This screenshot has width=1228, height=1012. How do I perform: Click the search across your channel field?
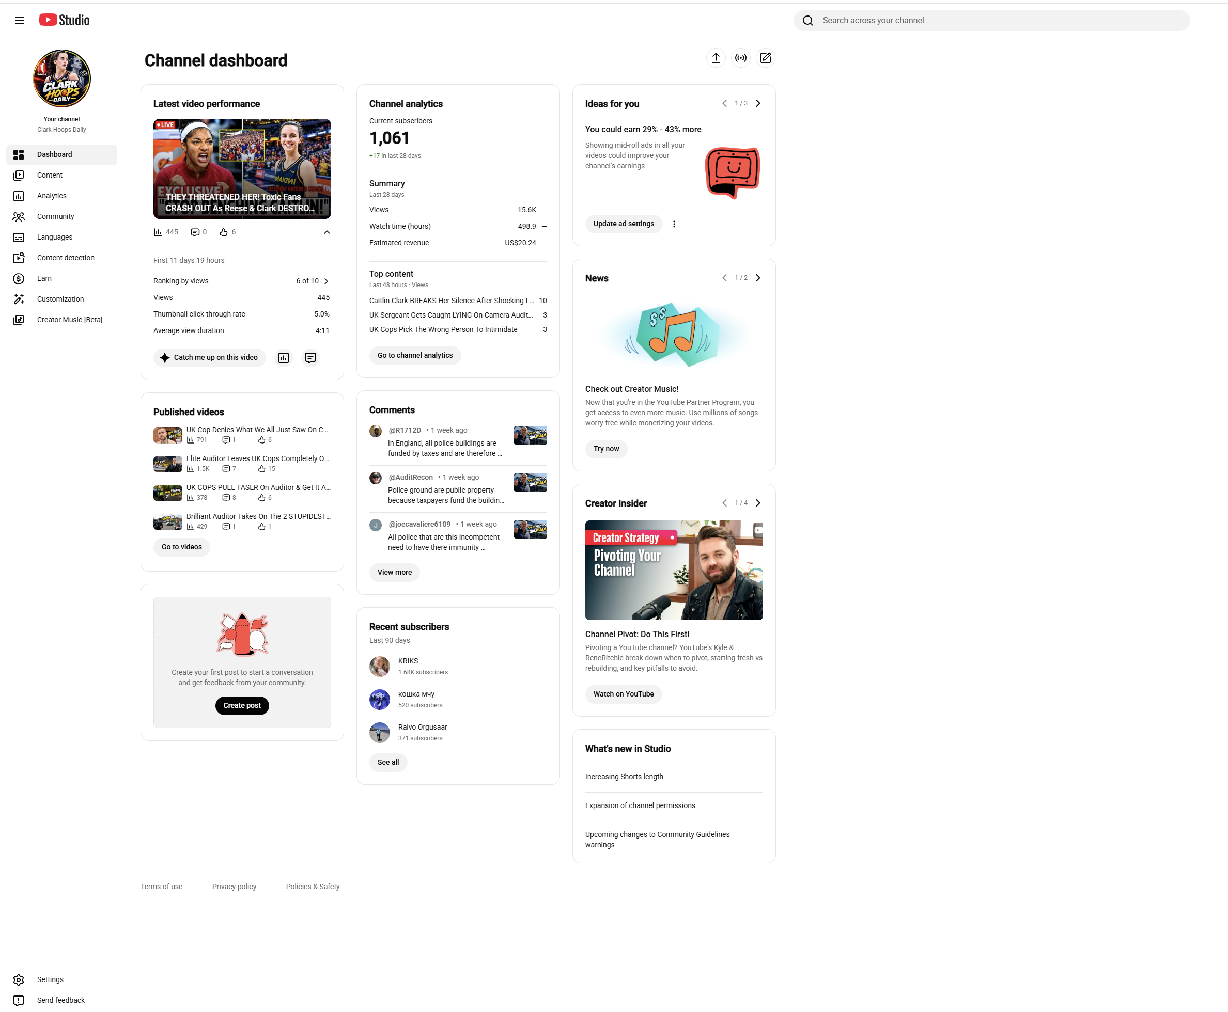(x=992, y=21)
